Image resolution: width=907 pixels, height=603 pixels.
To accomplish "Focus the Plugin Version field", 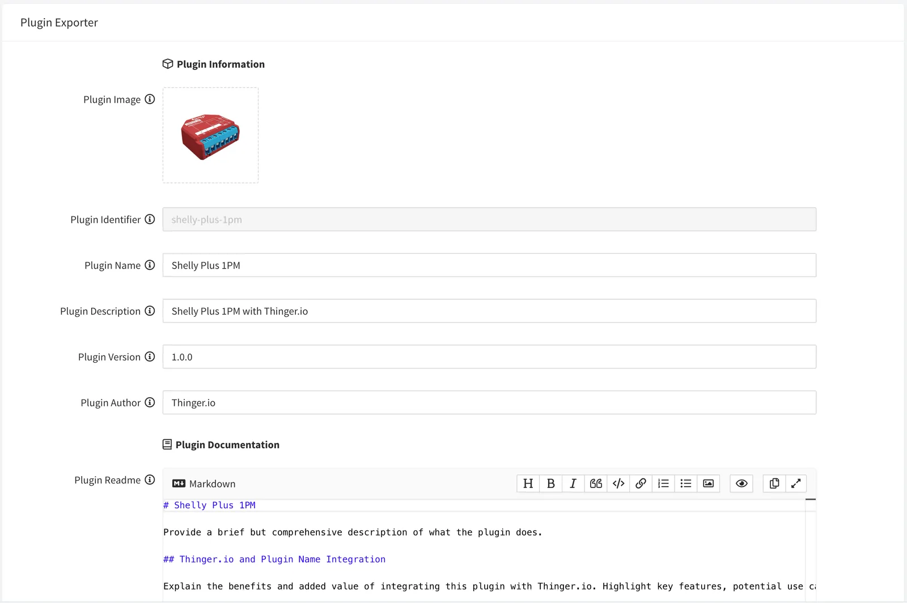I will tap(489, 357).
